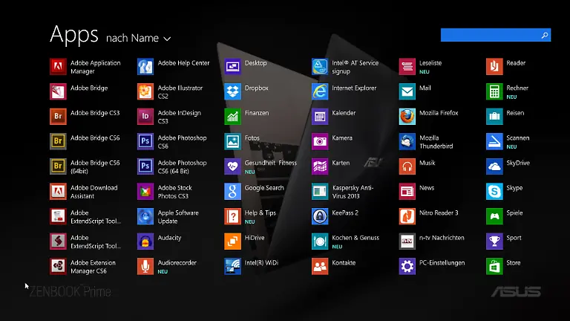Expand the 'nach Name' sort dropdown
This screenshot has height=321, width=570.
(x=139, y=38)
